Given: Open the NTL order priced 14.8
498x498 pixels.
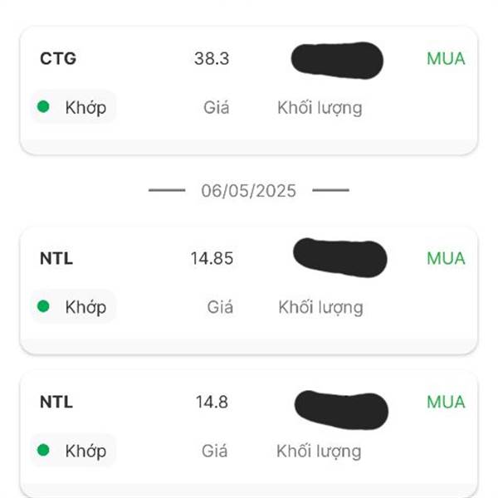Looking at the screenshot, I should point(249,434).
